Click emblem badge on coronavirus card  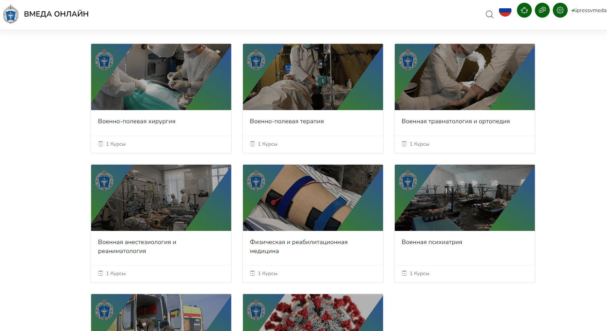point(256,310)
